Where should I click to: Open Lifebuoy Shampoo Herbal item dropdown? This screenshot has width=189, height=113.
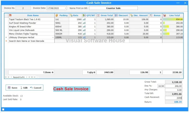click(53, 37)
